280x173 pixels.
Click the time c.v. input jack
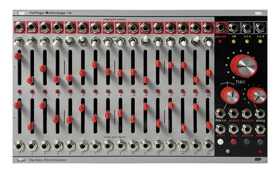coord(220,113)
